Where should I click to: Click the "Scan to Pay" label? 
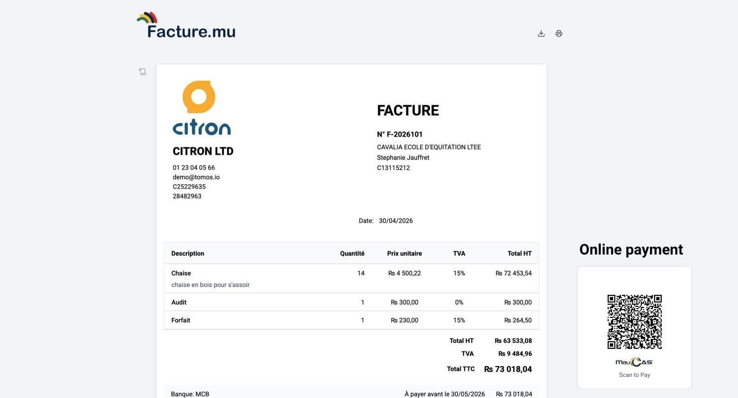point(635,375)
